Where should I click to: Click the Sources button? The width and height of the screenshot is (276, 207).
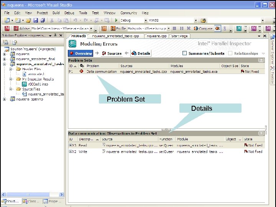pyautogui.click(x=112, y=53)
